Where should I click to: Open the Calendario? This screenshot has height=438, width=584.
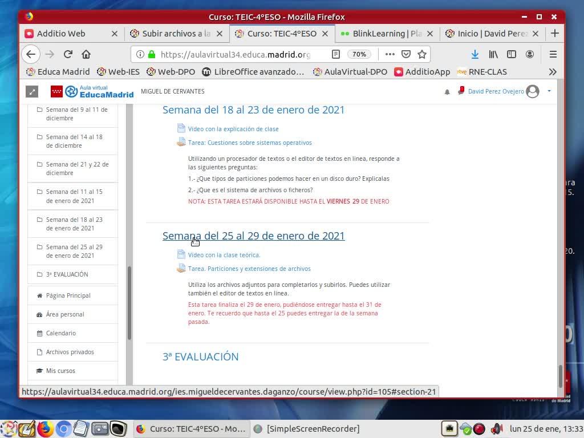tap(72, 333)
